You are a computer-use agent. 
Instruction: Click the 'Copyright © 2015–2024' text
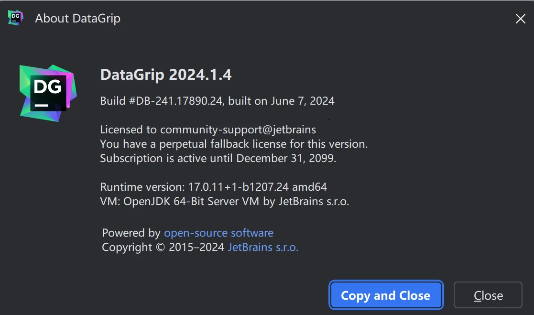pyautogui.click(x=163, y=248)
